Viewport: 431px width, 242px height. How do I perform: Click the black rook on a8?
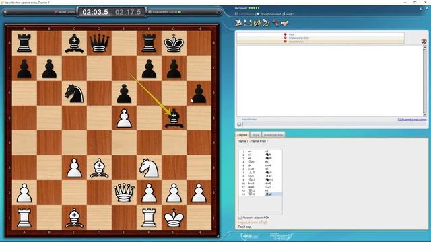click(24, 43)
